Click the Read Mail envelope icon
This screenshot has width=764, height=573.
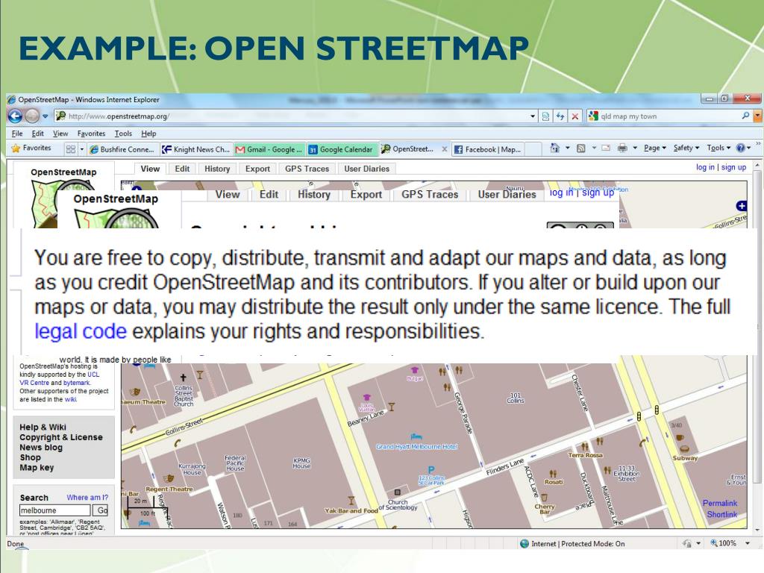[x=606, y=148]
